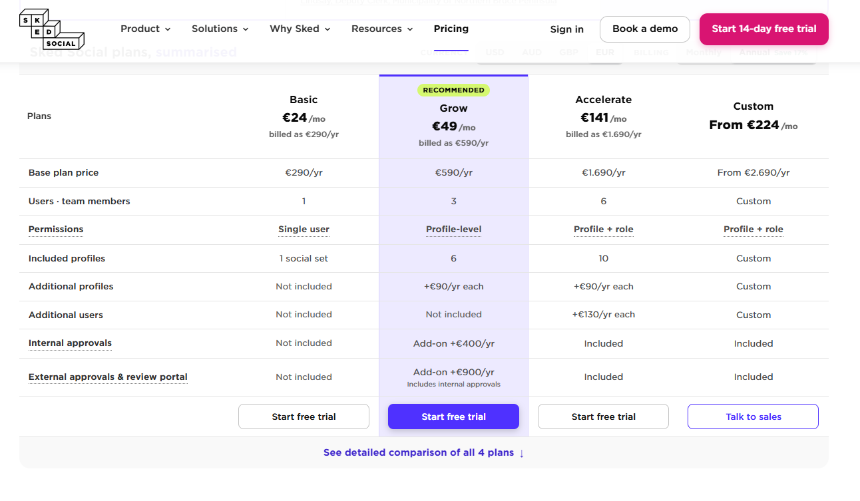Click the Profile-level permission link
Image resolution: width=860 pixels, height=501 pixels.
(x=453, y=230)
